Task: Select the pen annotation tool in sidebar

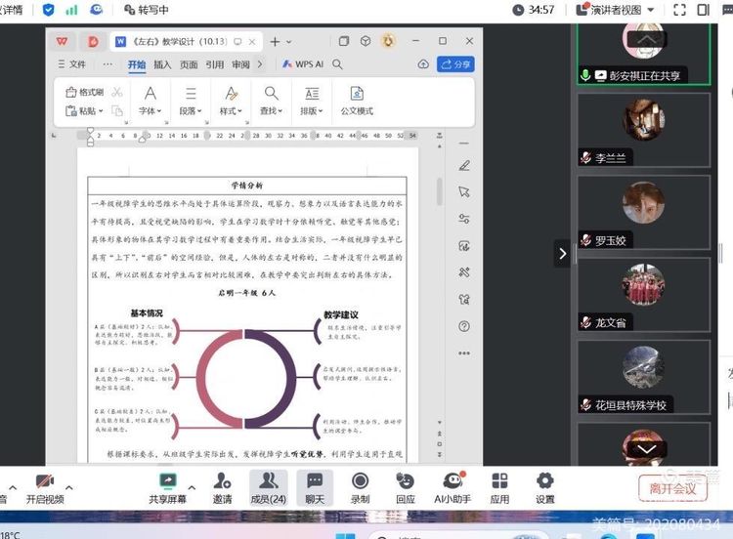Action: [x=464, y=165]
